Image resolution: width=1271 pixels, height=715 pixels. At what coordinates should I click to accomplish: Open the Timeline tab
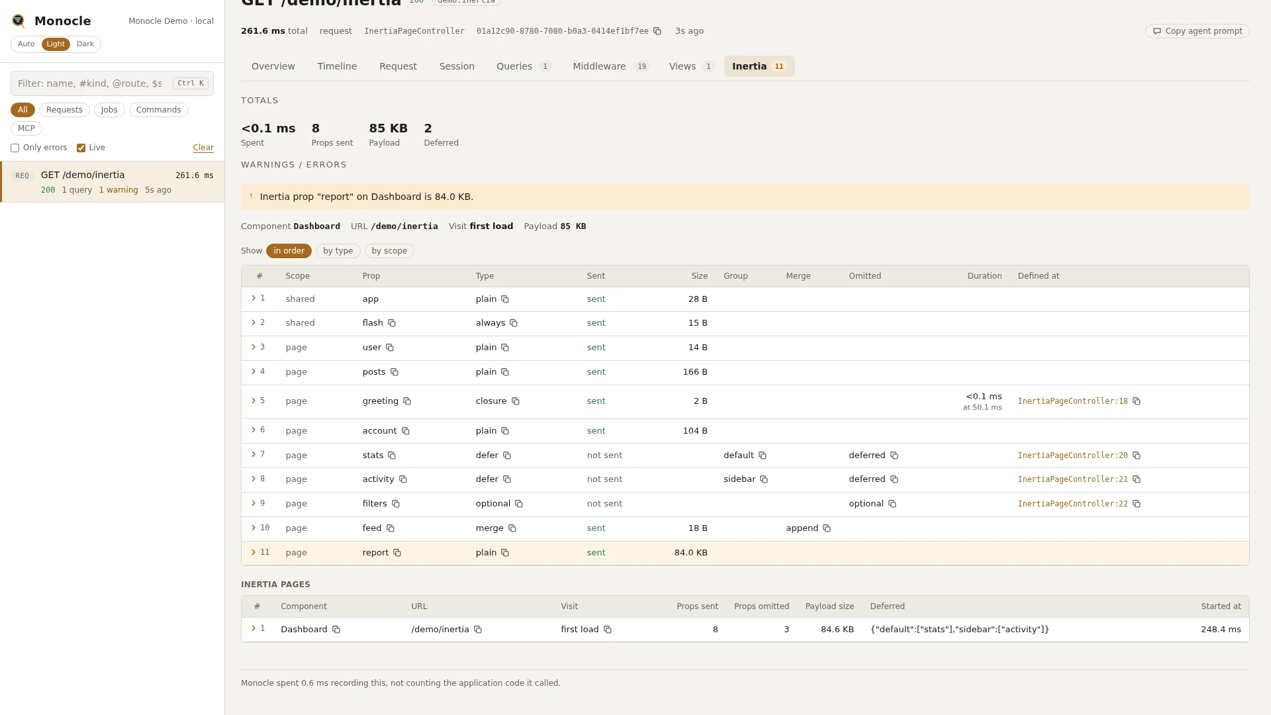click(x=337, y=66)
